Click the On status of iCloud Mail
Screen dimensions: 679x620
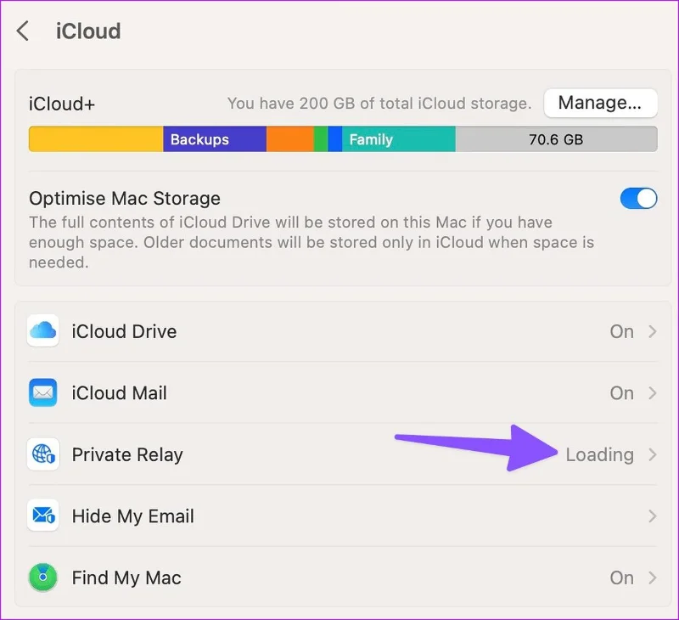[x=622, y=393]
